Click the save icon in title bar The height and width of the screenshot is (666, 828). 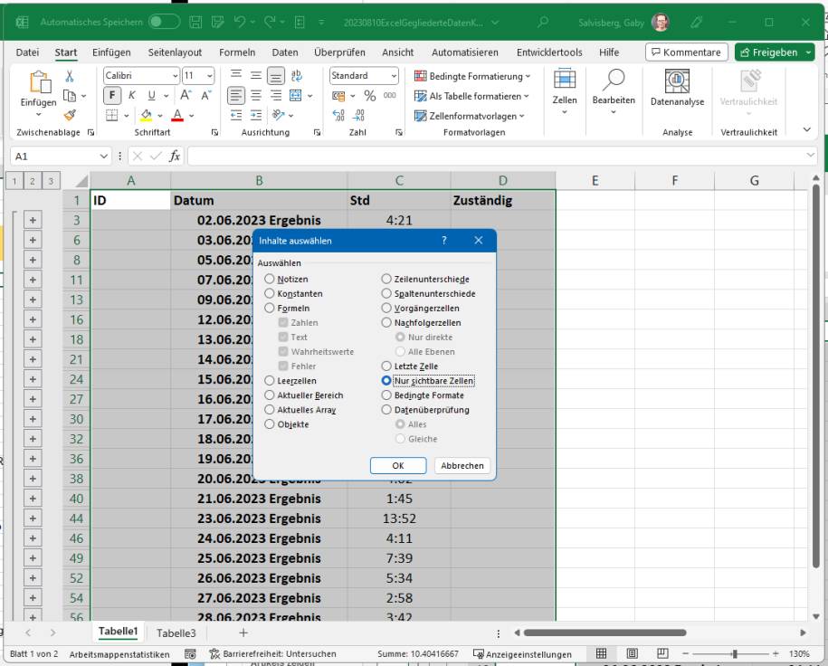tap(196, 20)
